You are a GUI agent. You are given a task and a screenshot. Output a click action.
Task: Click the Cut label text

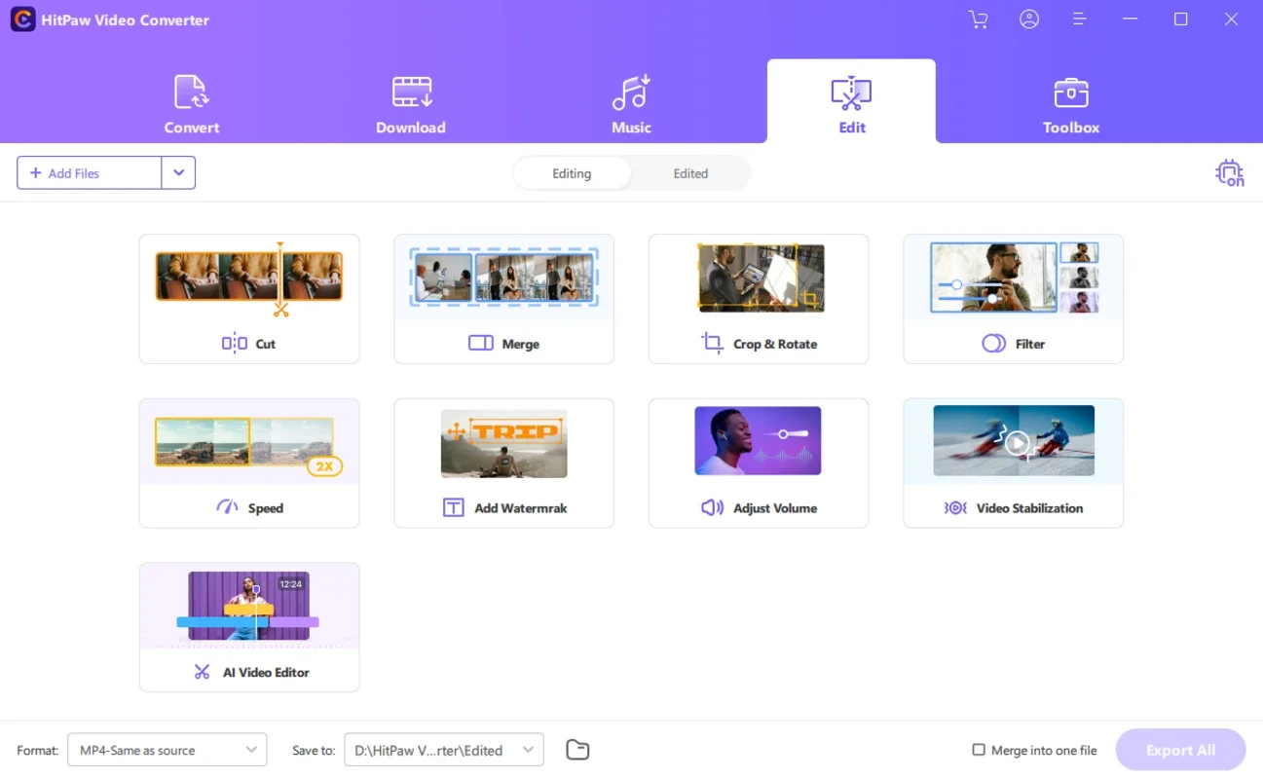[x=266, y=344]
